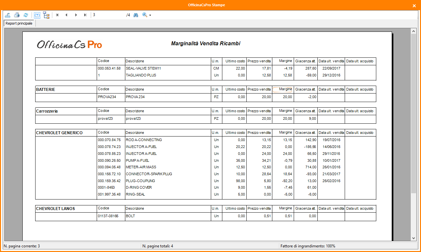The image size is (421, 252).
Task: Click sale price 34,21
Action: pyautogui.click(x=266, y=161)
